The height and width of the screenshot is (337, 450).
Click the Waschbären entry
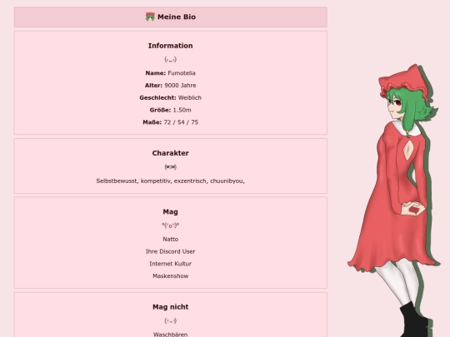tap(171, 335)
